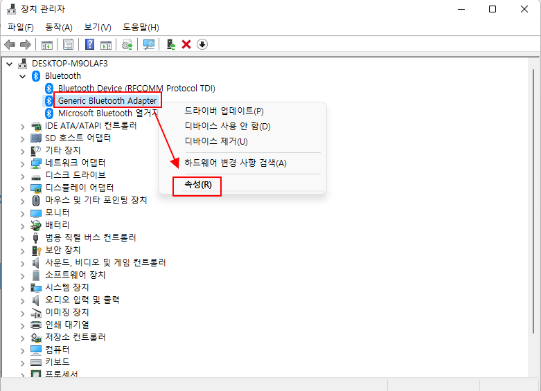Image resolution: width=541 pixels, height=391 pixels.
Task: Click the Device Manager title bar icon
Action: (11, 9)
